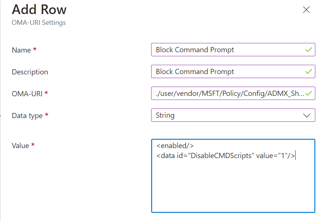Click the OMA-URI field validation checkmark
This screenshot has width=322, height=221.
(308, 94)
